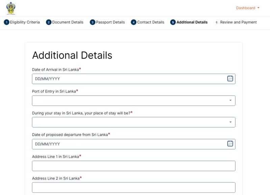Go to Review and Payment step

point(238,22)
